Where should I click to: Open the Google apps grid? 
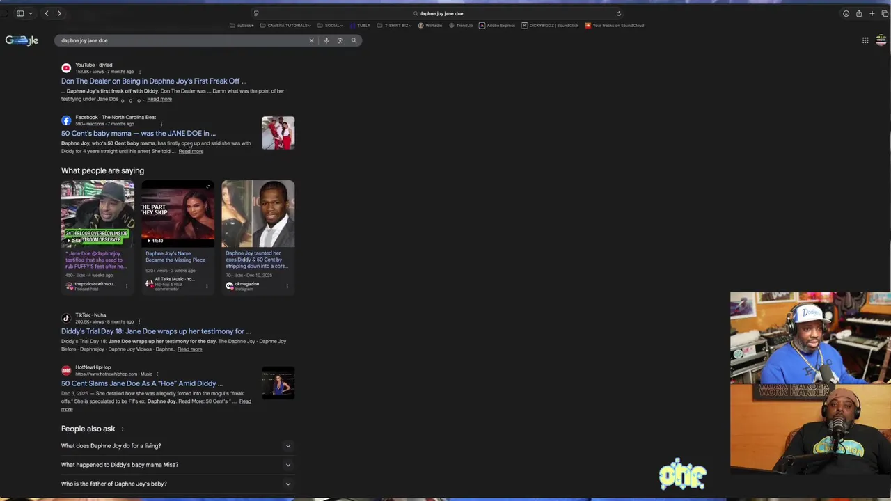865,40
